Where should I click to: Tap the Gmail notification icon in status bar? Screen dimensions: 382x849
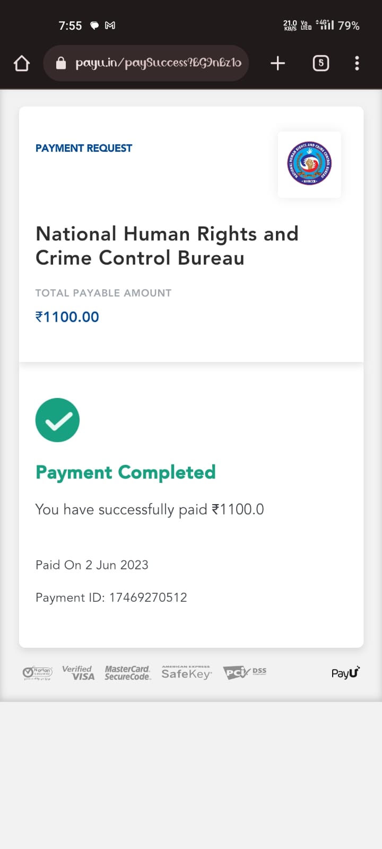pos(110,25)
